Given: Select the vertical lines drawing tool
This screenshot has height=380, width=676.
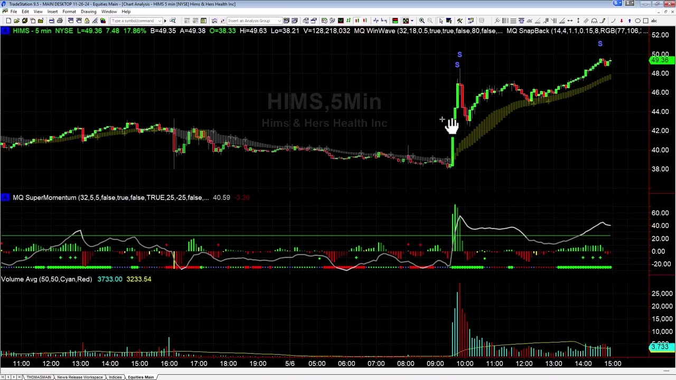Looking at the screenshot, I should [505, 21].
